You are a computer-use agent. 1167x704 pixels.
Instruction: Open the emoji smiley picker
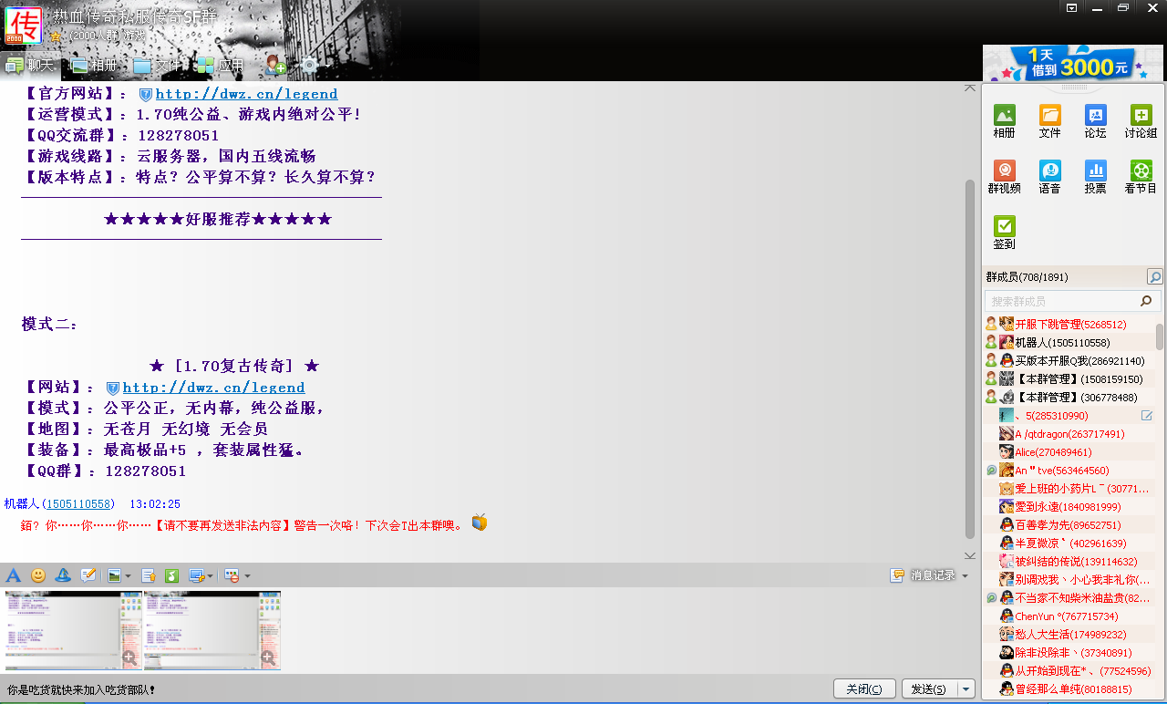pyautogui.click(x=38, y=575)
